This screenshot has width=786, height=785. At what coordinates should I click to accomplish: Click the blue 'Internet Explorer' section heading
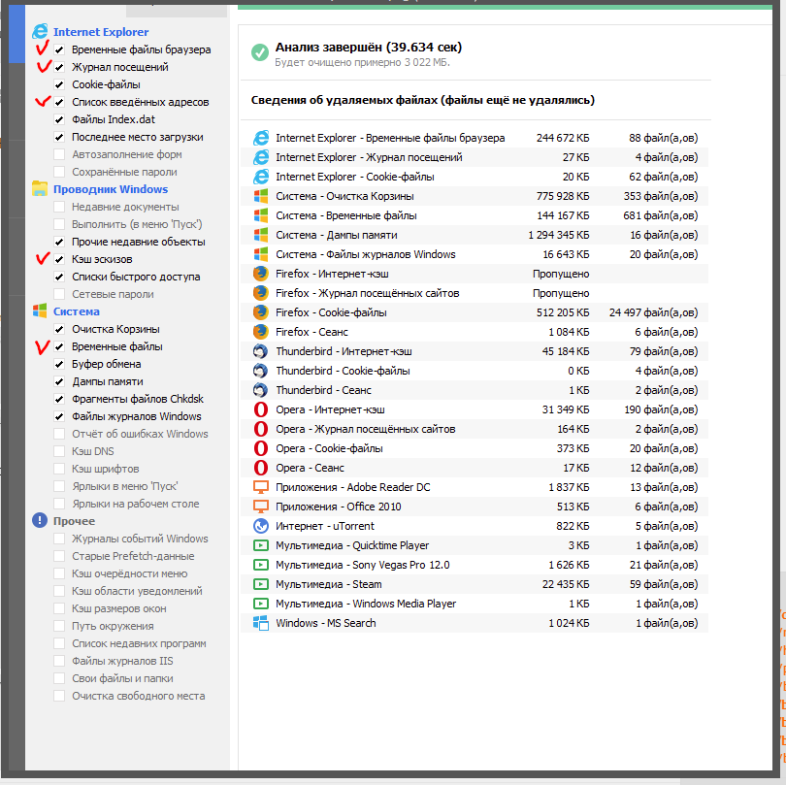tap(101, 32)
